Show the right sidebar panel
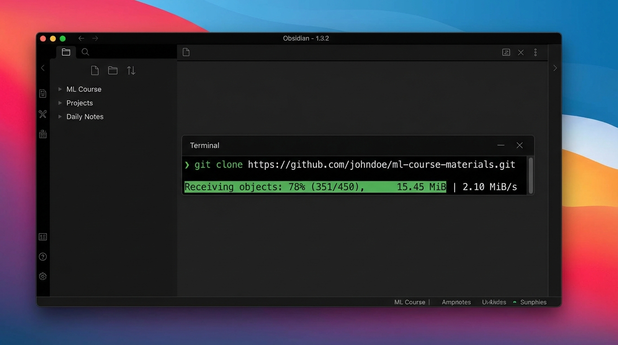The width and height of the screenshot is (618, 345). pos(555,68)
